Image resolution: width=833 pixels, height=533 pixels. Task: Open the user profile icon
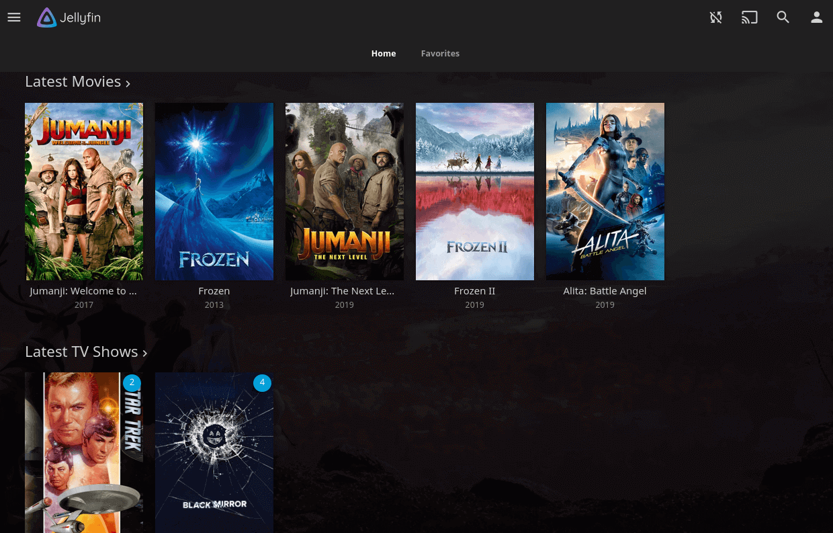(816, 17)
